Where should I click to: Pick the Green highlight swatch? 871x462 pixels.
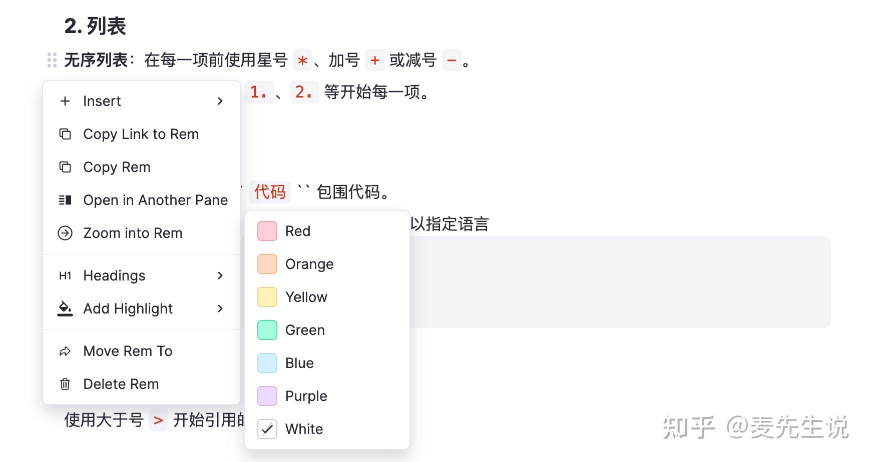[267, 330]
